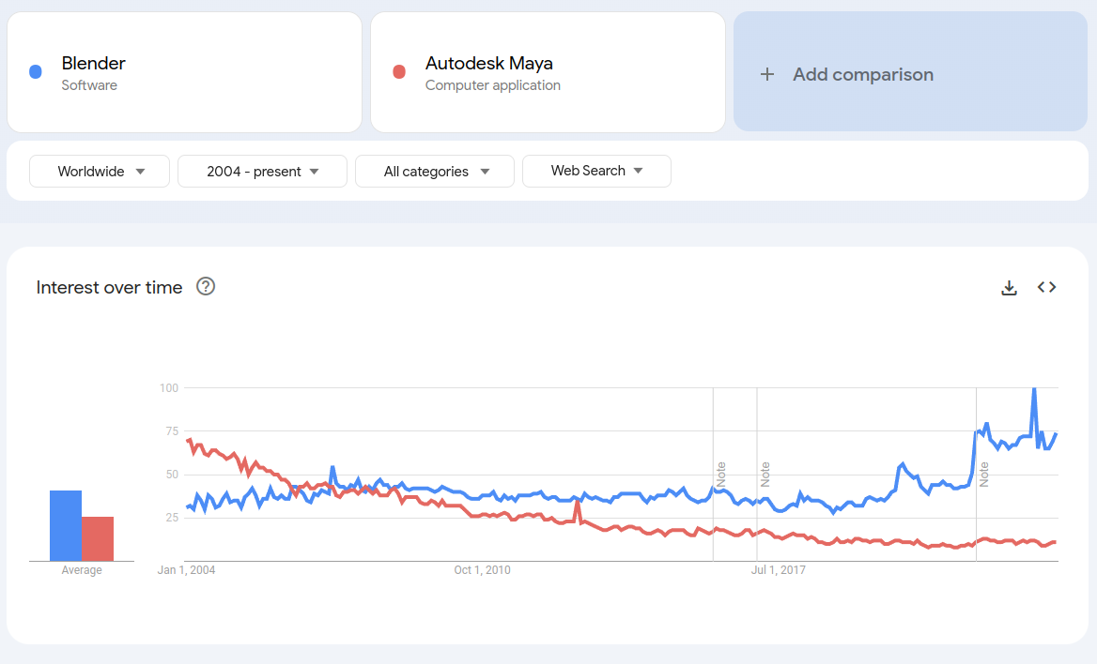Image resolution: width=1097 pixels, height=664 pixels.
Task: Click the Interest over time heading
Action: tap(109, 288)
